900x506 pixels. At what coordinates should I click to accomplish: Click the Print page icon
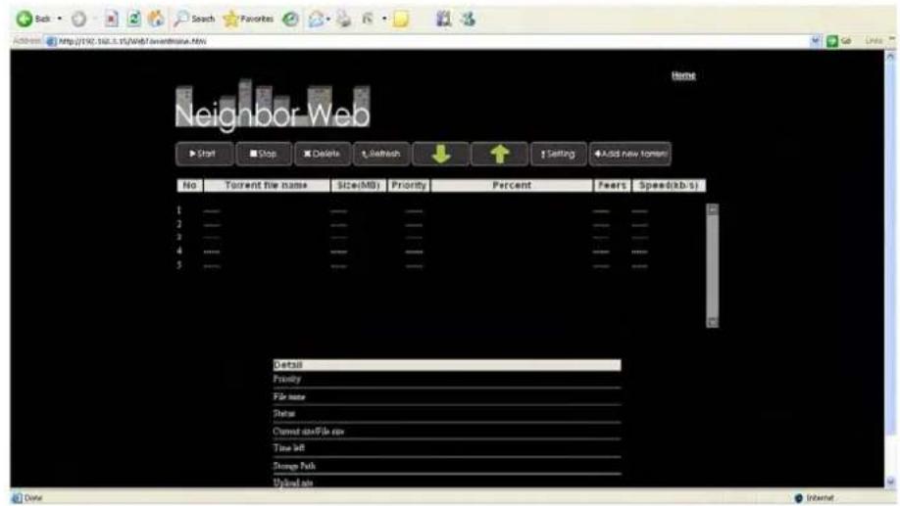(x=344, y=20)
